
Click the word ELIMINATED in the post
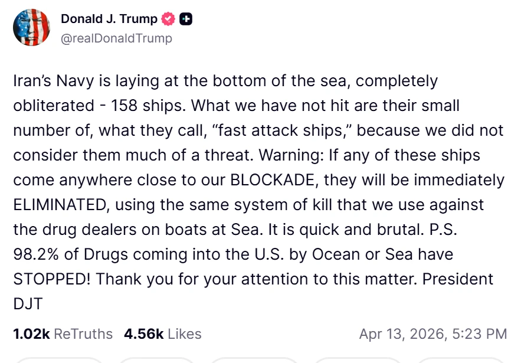pos(60,205)
